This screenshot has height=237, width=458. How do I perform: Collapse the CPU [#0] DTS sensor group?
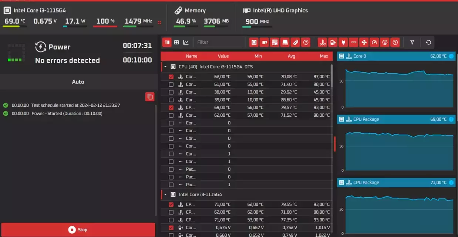(165, 67)
